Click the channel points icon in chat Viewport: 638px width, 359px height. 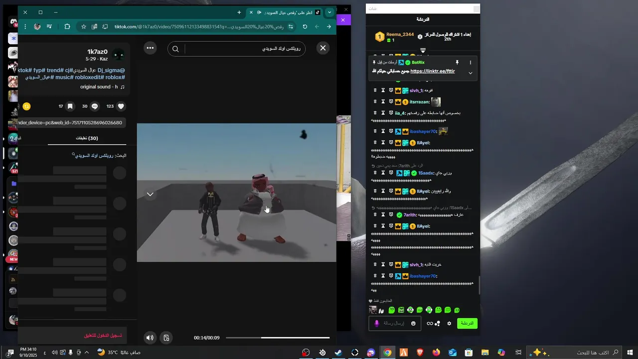[438, 323]
